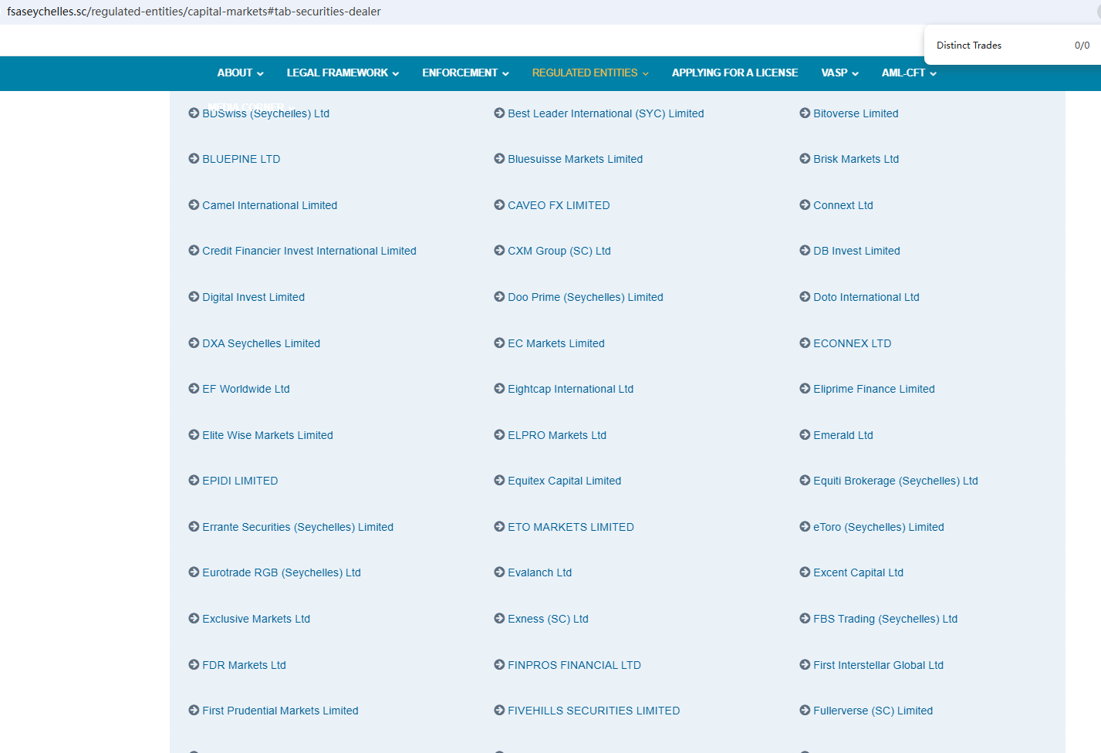Click arrow icon beside DB Invest Limited

805,251
